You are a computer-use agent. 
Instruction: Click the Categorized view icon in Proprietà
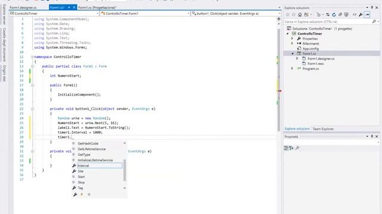coord(286,148)
